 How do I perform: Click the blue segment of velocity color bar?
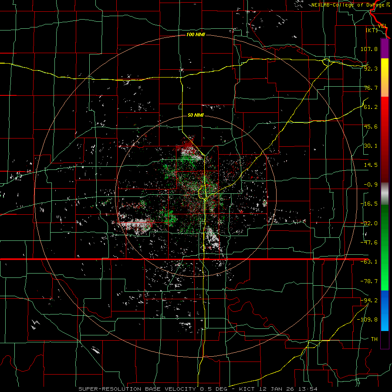385,311
